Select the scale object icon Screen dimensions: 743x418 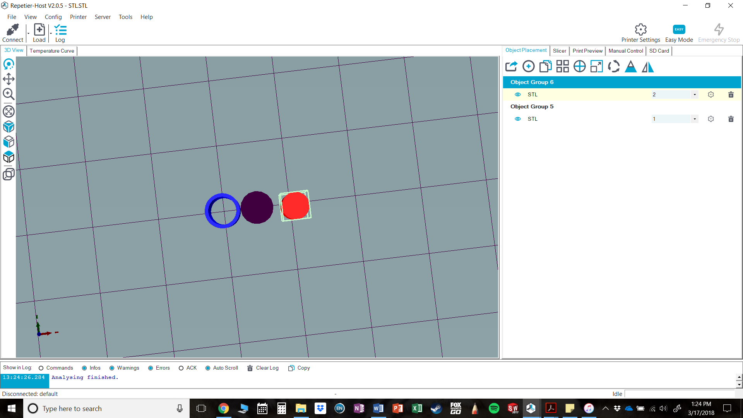(596, 66)
